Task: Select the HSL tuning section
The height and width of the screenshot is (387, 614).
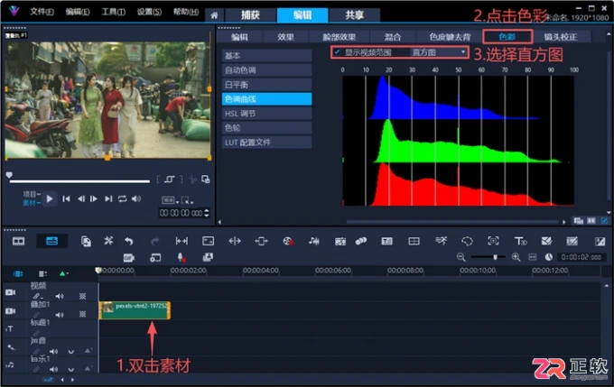Action: click(x=266, y=114)
